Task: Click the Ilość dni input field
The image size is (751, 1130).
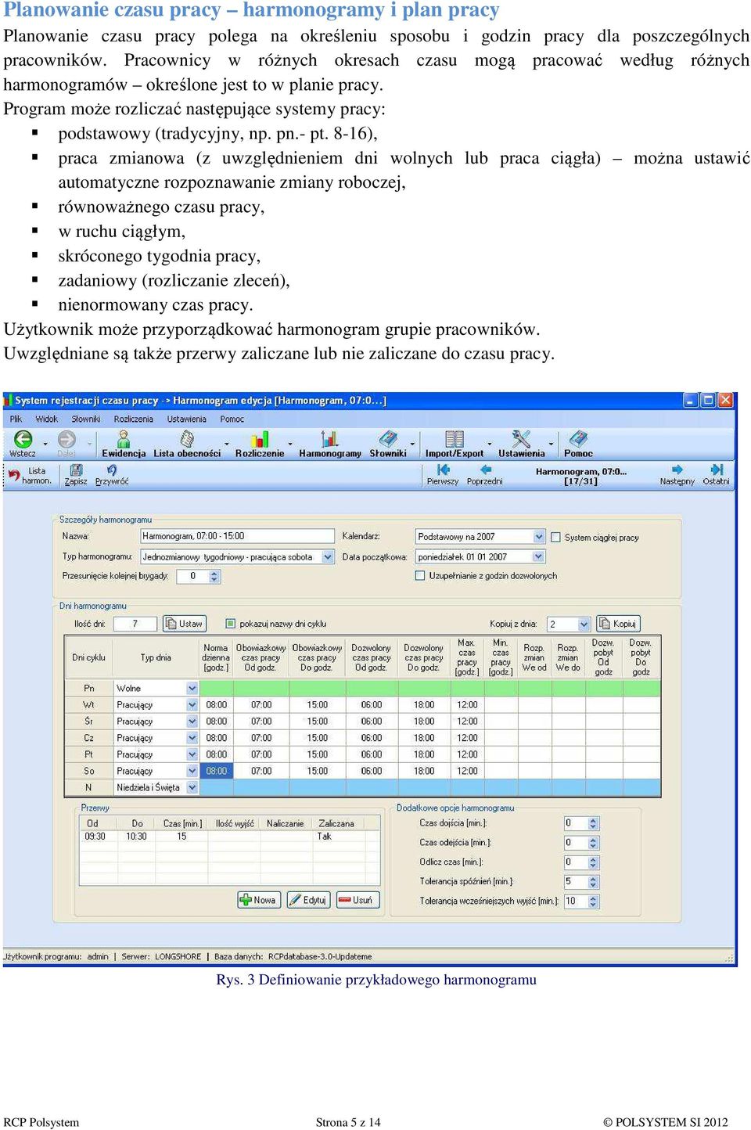Action: pyautogui.click(x=135, y=624)
